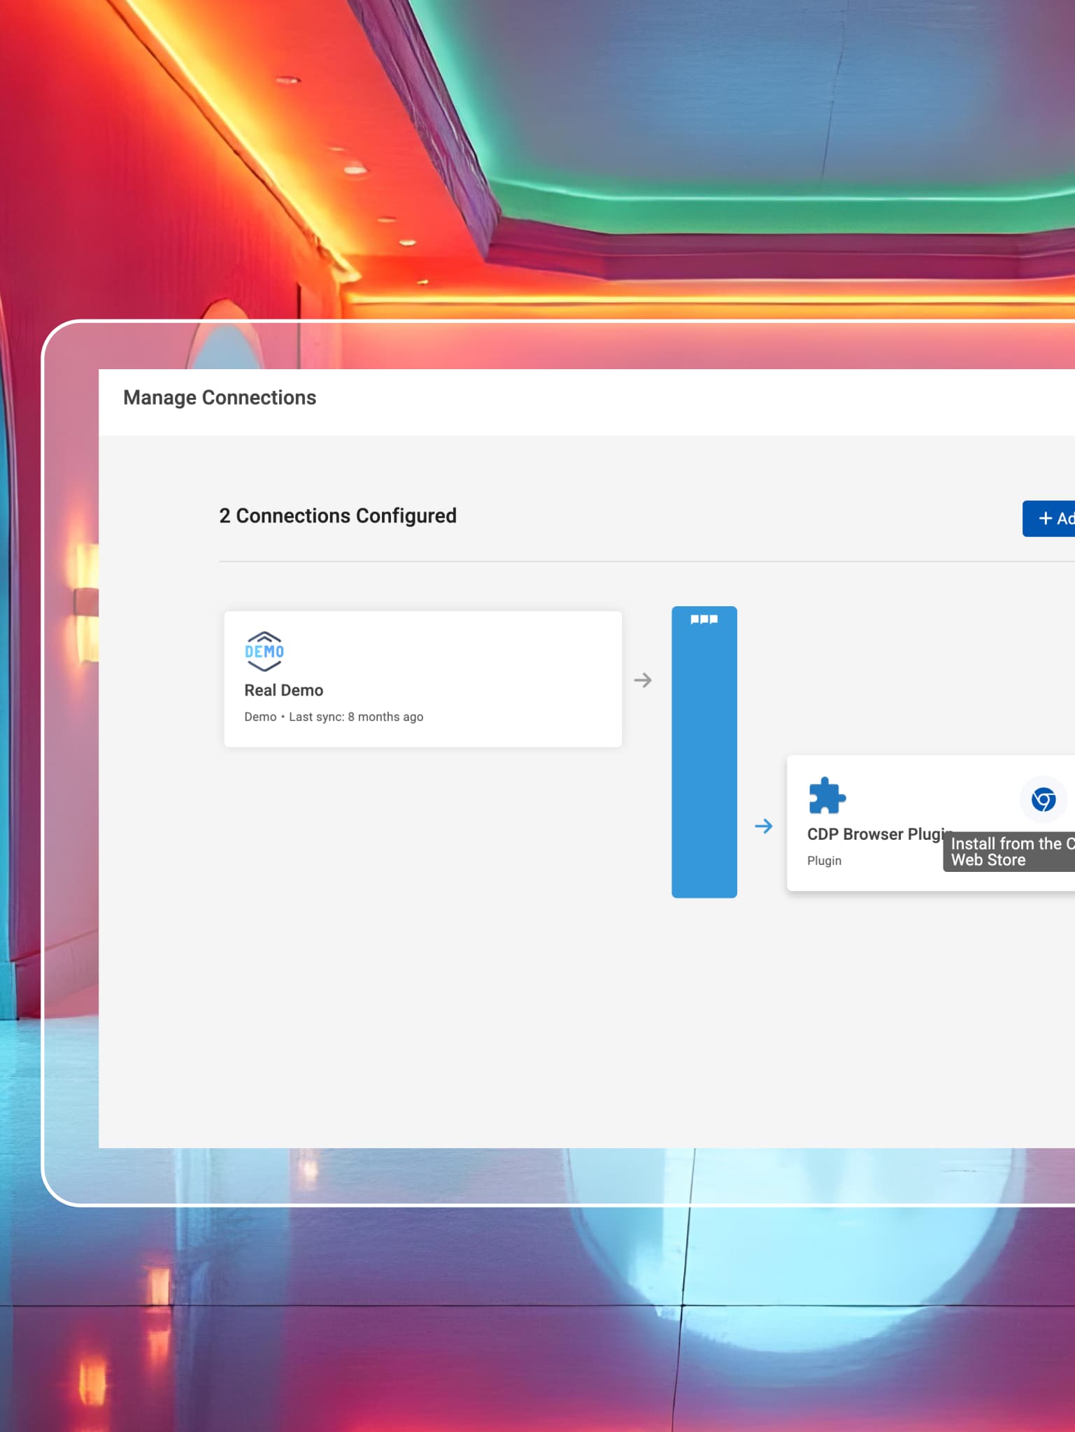Click the white flags icon atop blue bar
The width and height of the screenshot is (1075, 1432).
(704, 620)
